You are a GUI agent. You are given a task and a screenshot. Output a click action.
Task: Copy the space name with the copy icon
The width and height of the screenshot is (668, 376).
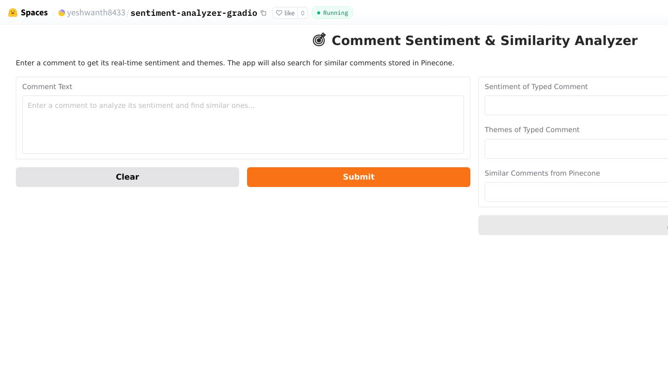pos(263,13)
